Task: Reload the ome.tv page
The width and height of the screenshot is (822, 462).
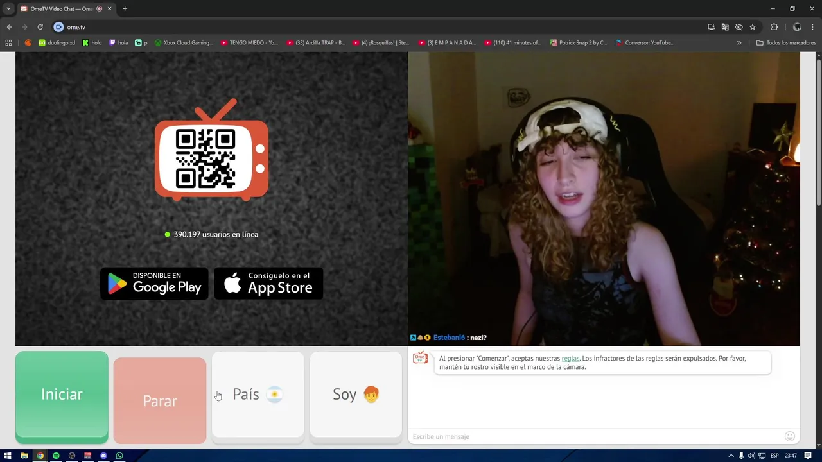Action: point(40,27)
